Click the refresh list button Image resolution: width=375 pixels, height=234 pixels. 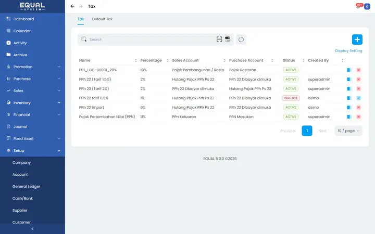click(x=241, y=40)
